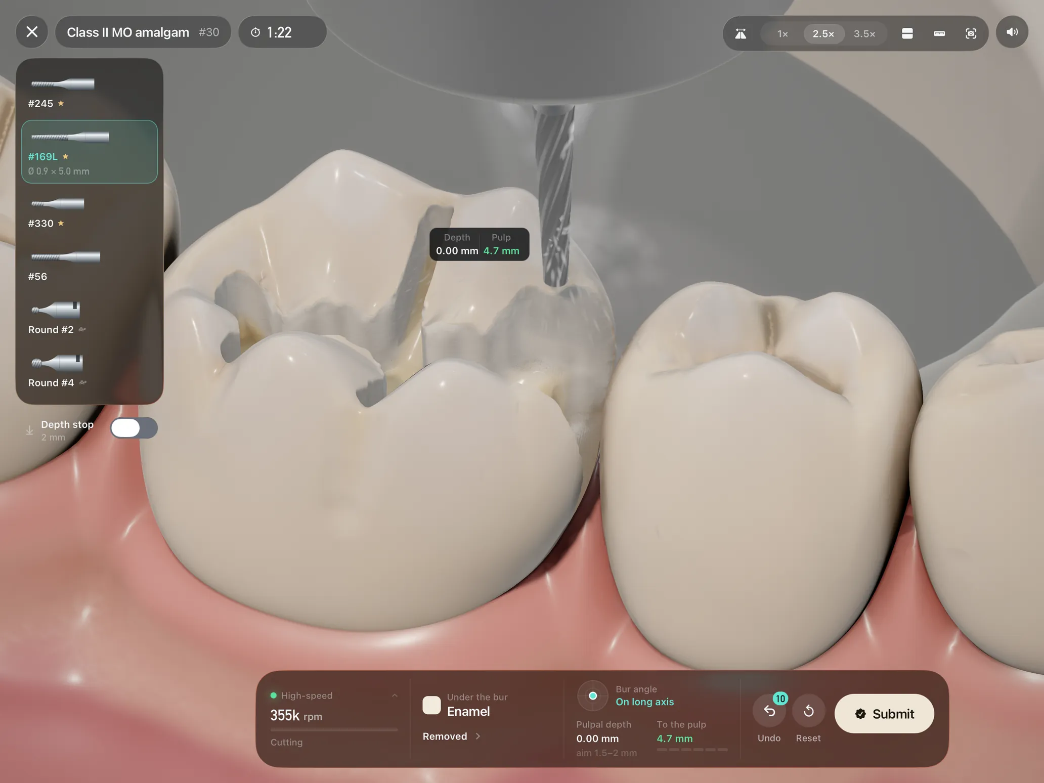The image size is (1044, 783).
Task: Select the 2.5× magnification option
Action: [823, 34]
